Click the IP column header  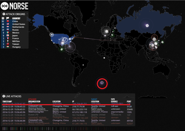point(73,102)
